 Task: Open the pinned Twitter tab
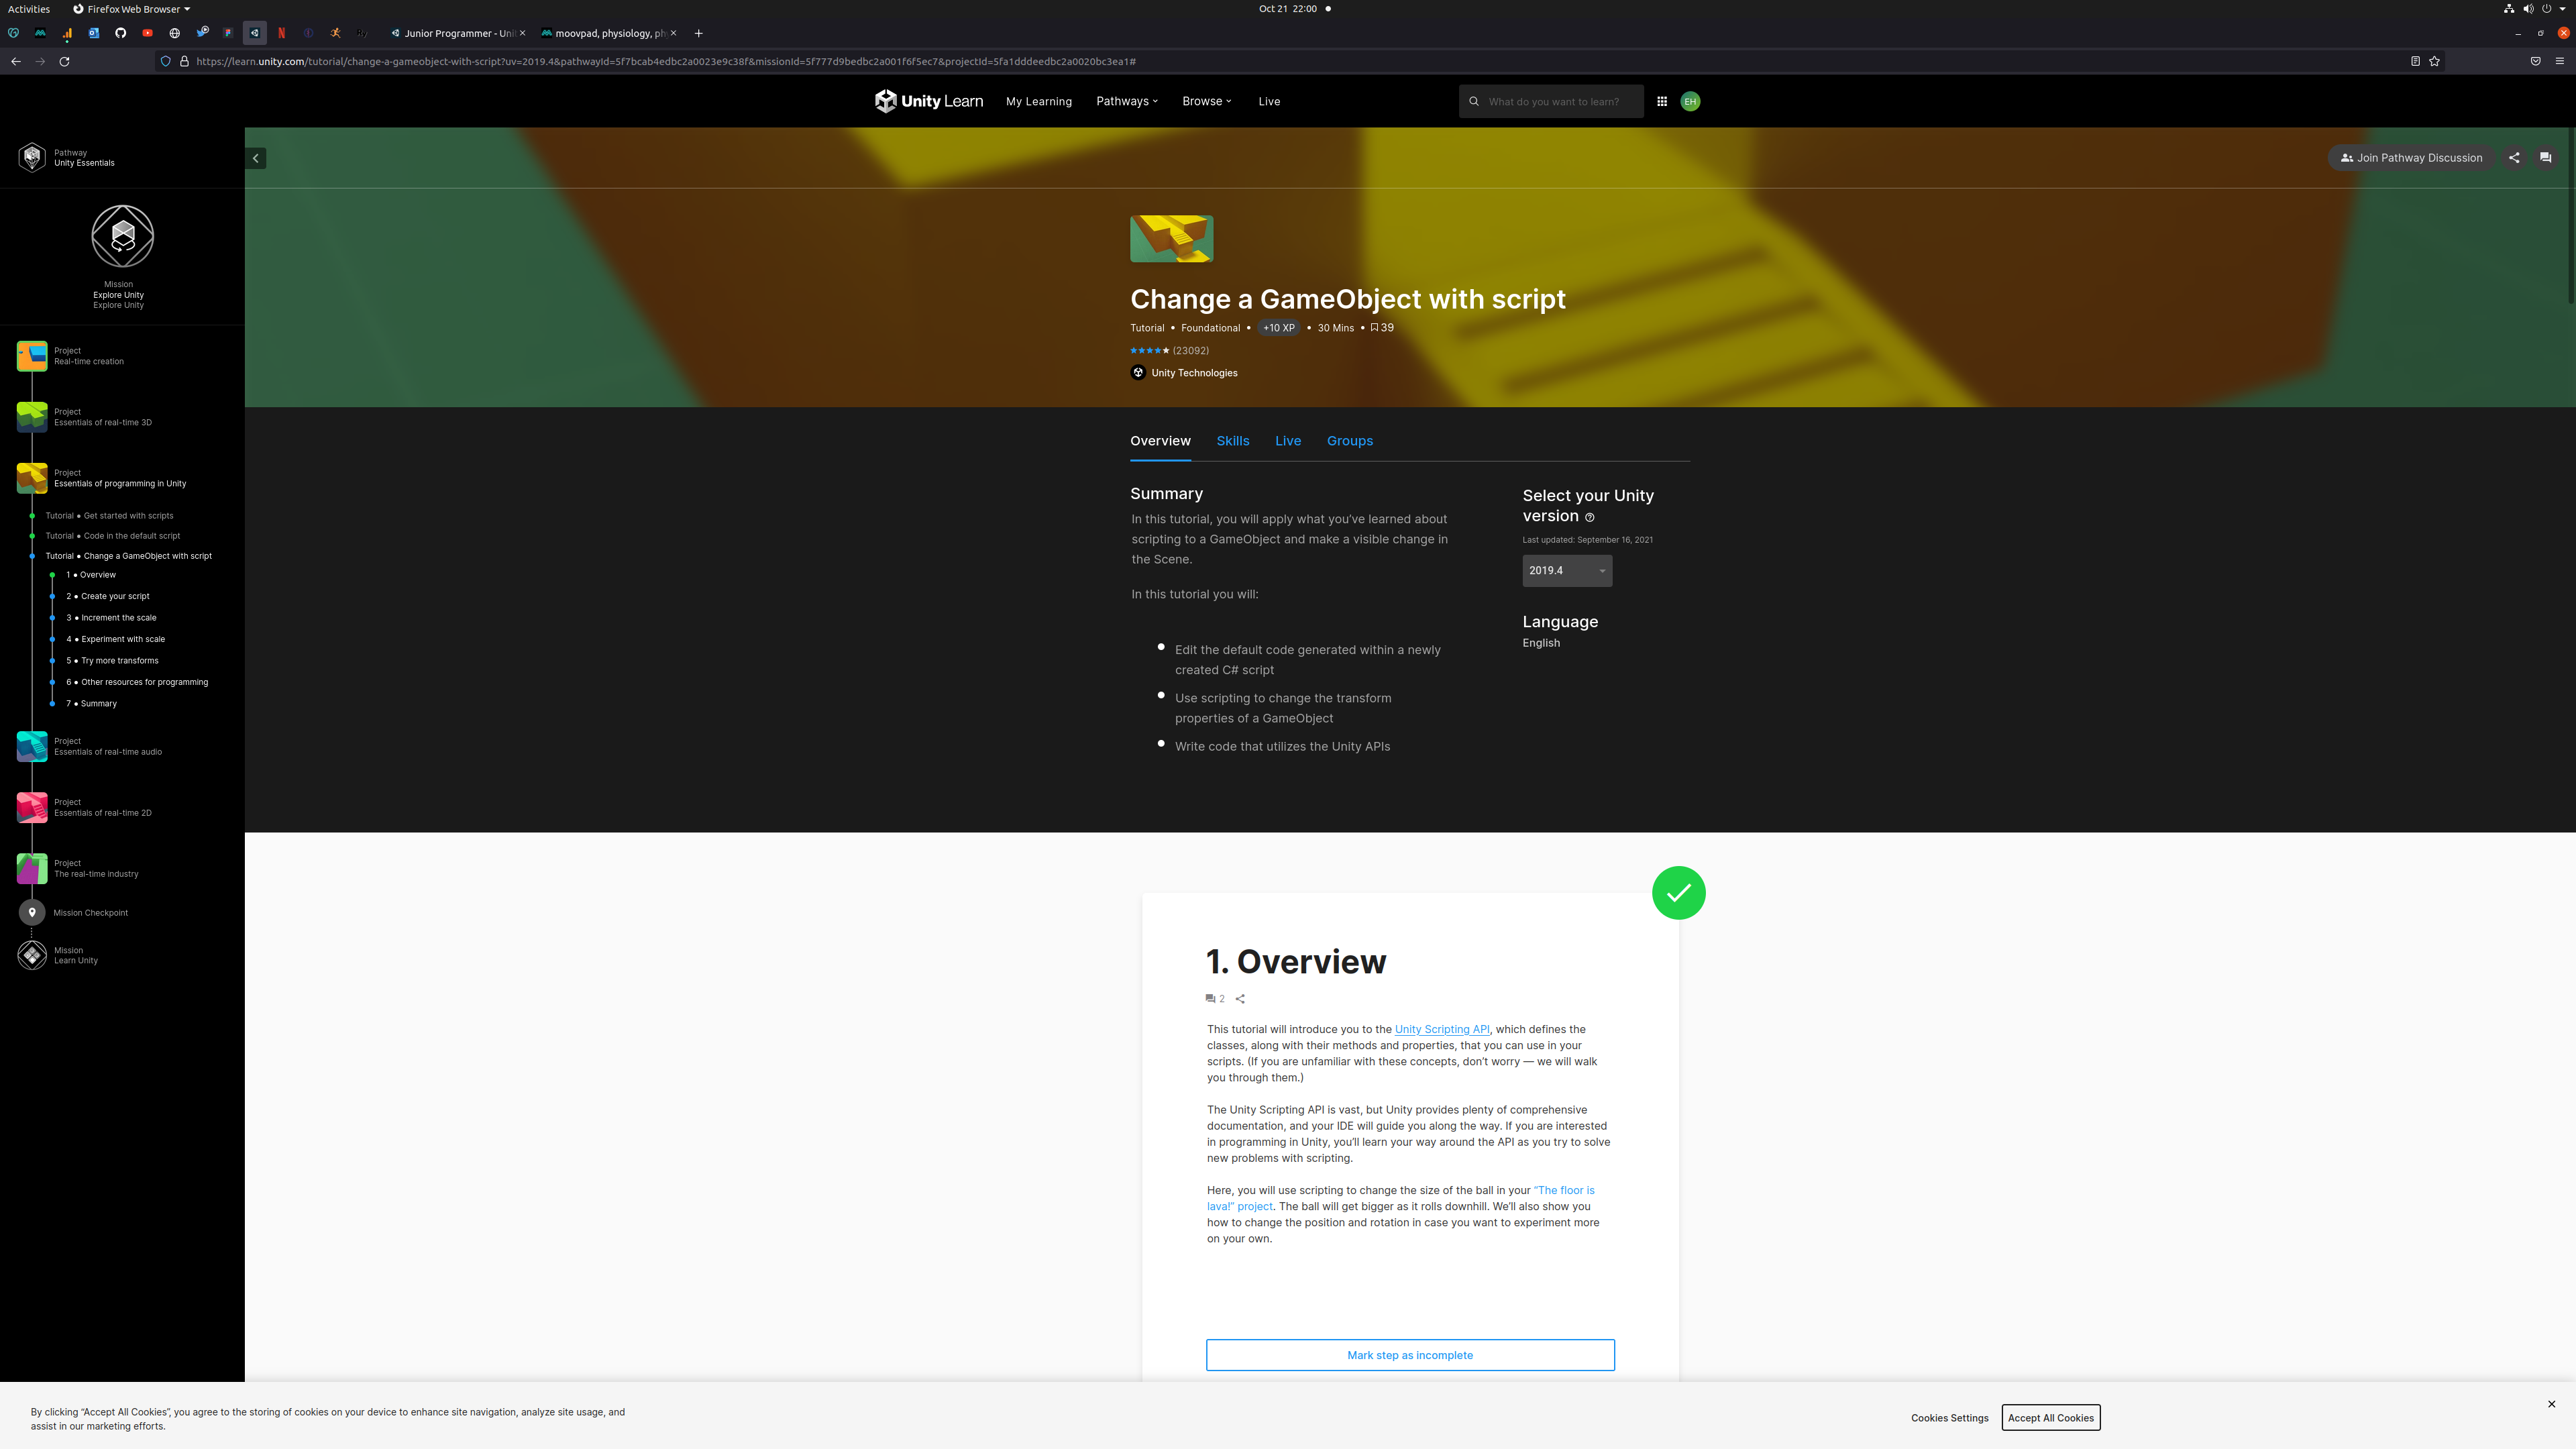pyautogui.click(x=201, y=33)
